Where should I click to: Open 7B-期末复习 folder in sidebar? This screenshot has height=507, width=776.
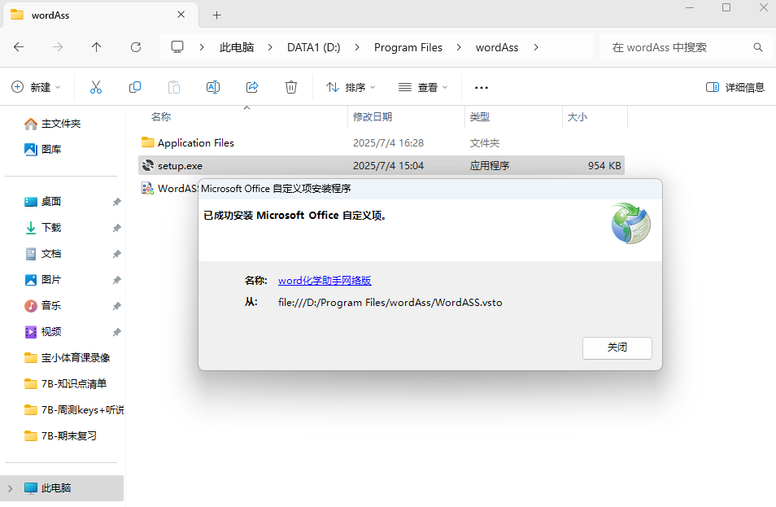click(61, 435)
